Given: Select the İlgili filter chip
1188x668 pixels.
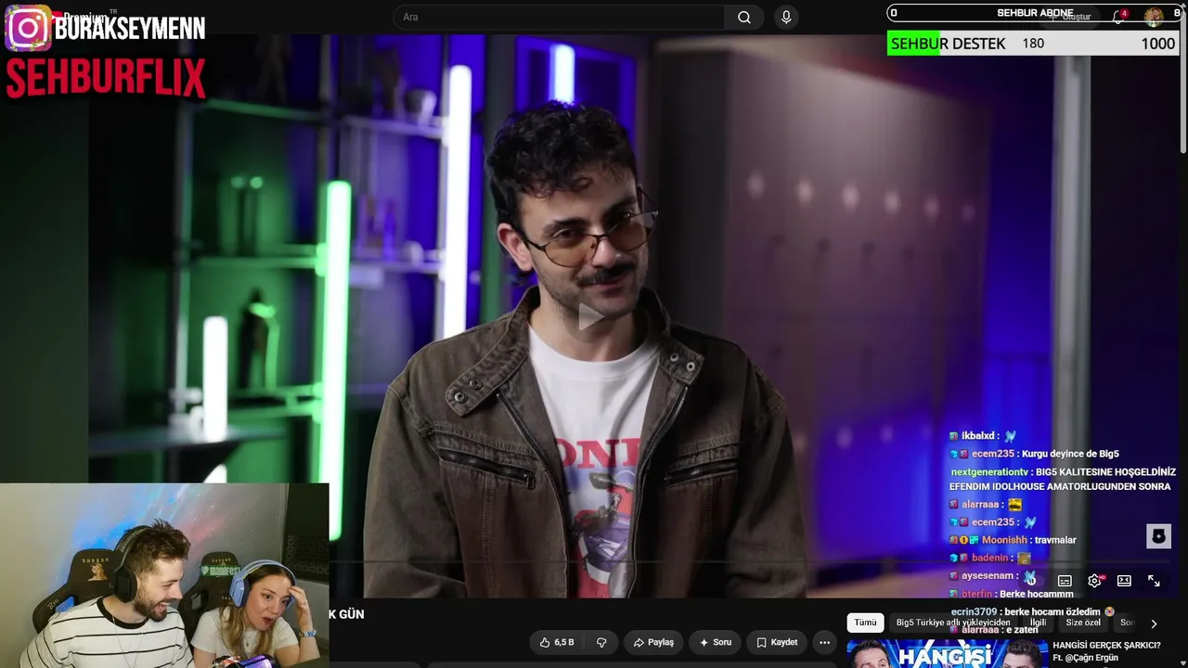Looking at the screenshot, I should point(1038,623).
